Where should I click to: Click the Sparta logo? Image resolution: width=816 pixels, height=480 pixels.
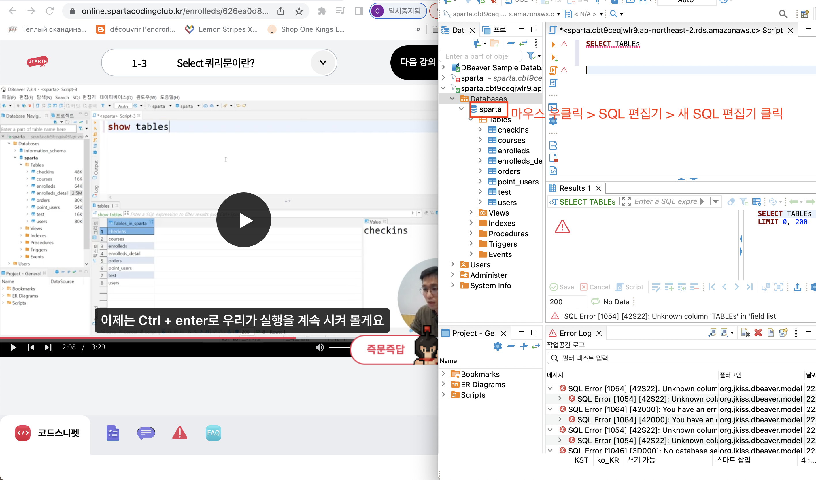(x=37, y=61)
